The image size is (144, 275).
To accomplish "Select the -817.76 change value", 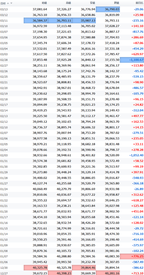I will pos(137,32).
